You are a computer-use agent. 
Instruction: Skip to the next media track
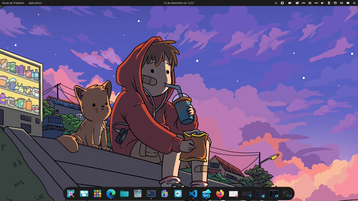tap(316, 3)
